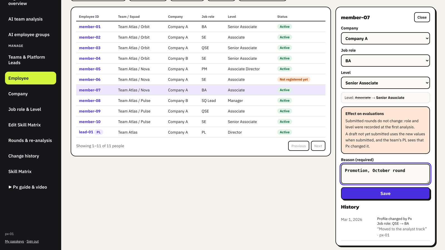Click the Save button
The height and width of the screenshot is (250, 445).
[385, 193]
